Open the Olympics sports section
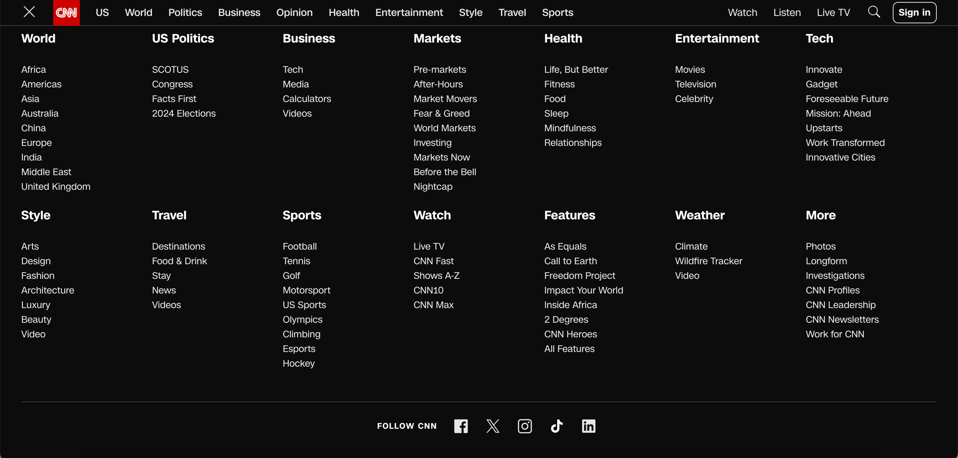The height and width of the screenshot is (458, 958). 302,319
